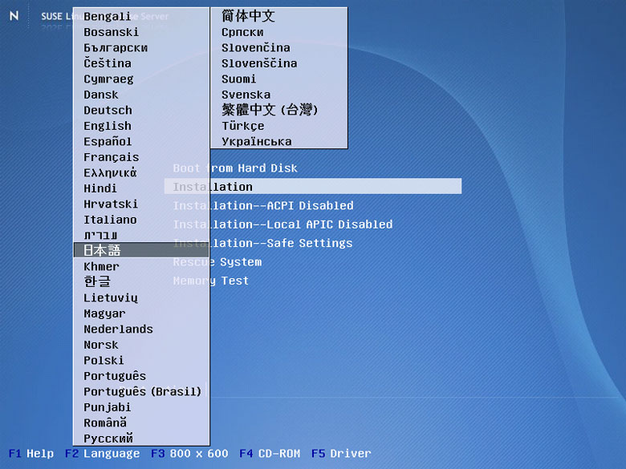Viewport: 626px width, 469px height.
Task: Select Installation--ACPI Disabled boot entry
Action: pos(263,205)
